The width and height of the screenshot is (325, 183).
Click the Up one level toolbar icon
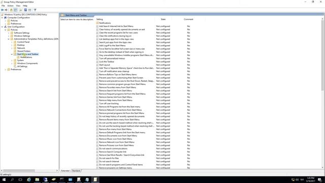coord(11,10)
